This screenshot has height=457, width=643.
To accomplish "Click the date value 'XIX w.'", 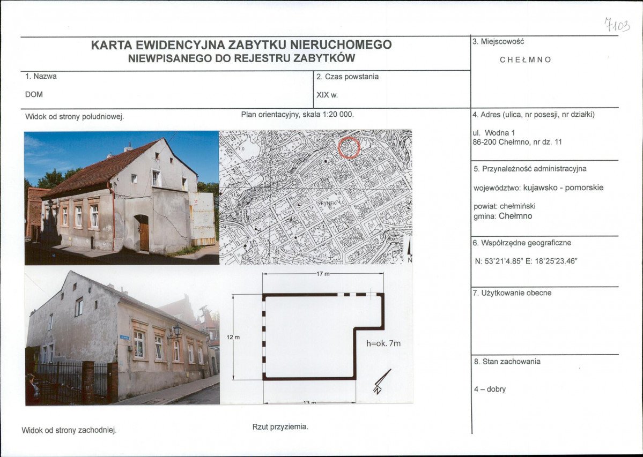I will coord(327,95).
